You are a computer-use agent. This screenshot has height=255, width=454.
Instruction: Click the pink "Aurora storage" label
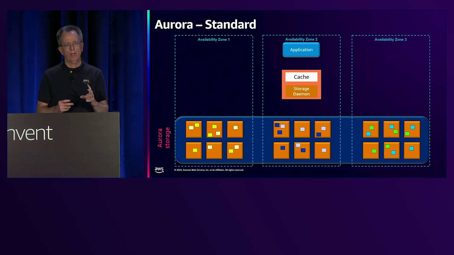click(164, 138)
